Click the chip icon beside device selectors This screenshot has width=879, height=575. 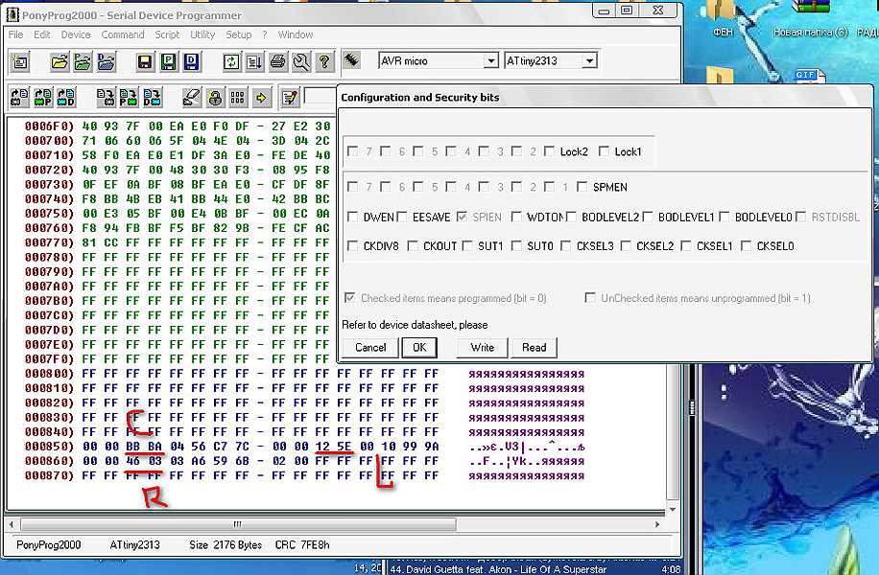(351, 58)
